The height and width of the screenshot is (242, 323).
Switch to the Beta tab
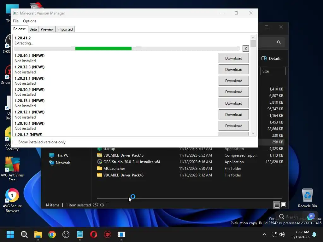33,29
